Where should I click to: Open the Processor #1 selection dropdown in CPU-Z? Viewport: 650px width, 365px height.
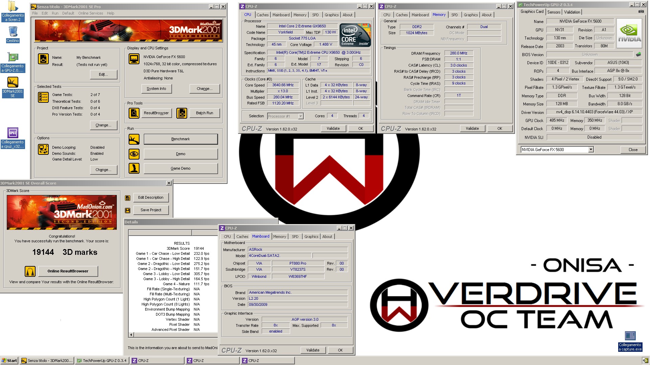[300, 116]
